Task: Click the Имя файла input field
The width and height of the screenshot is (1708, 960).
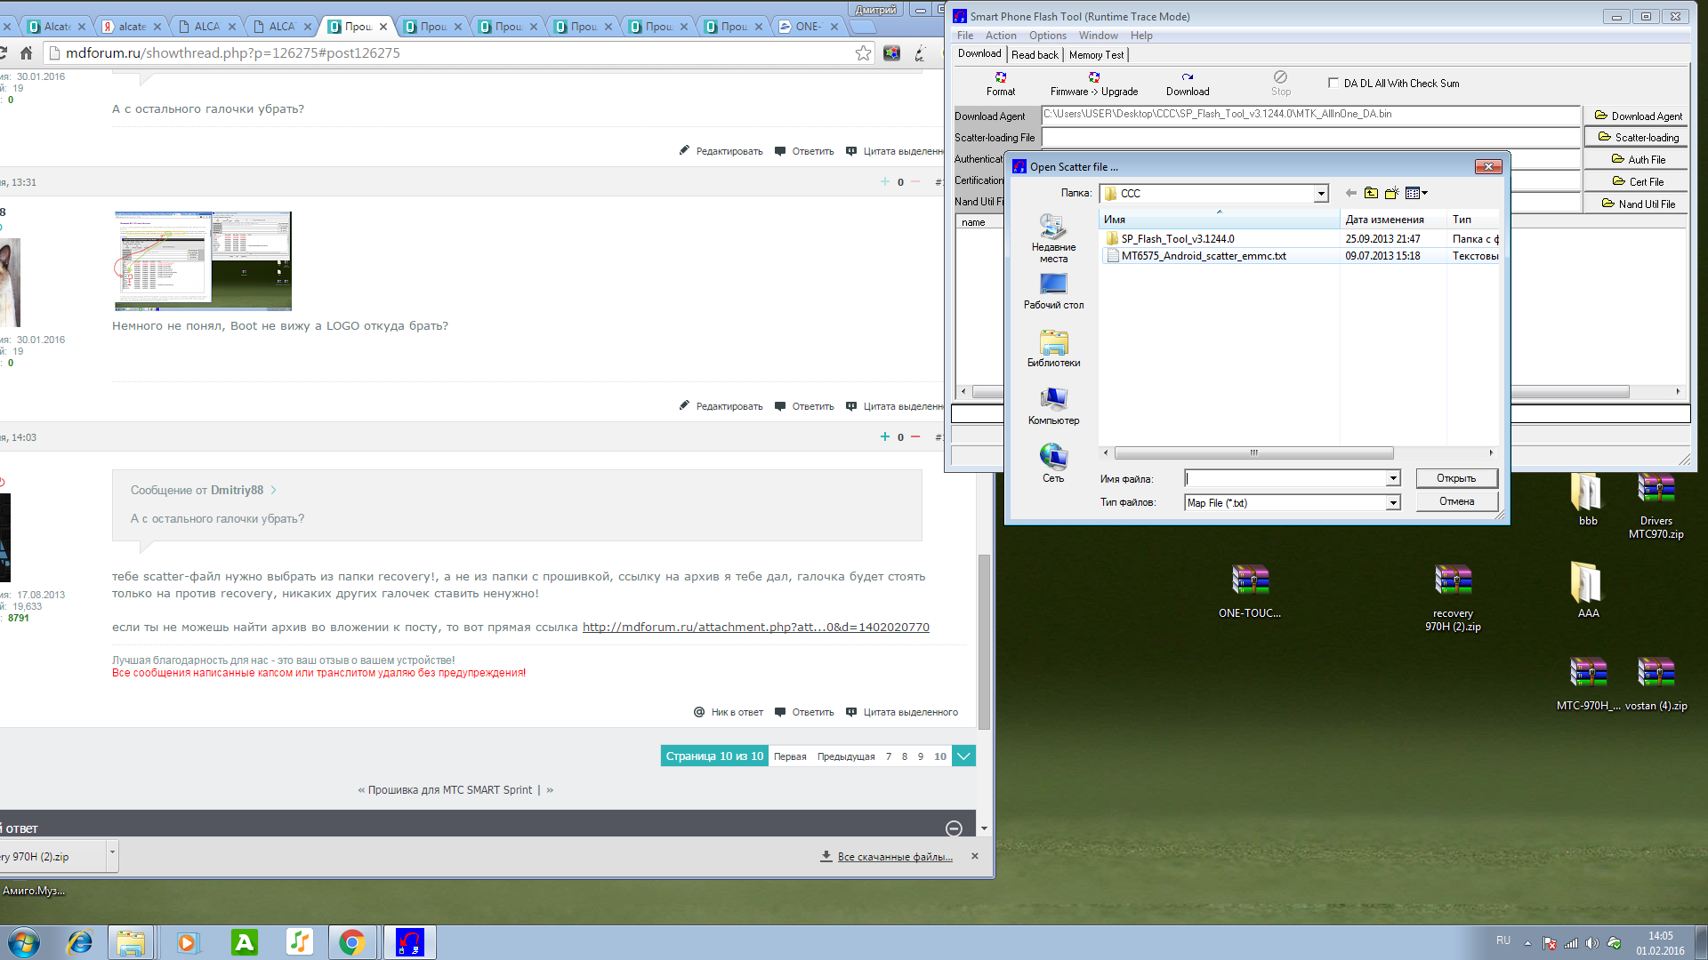Action: point(1285,479)
